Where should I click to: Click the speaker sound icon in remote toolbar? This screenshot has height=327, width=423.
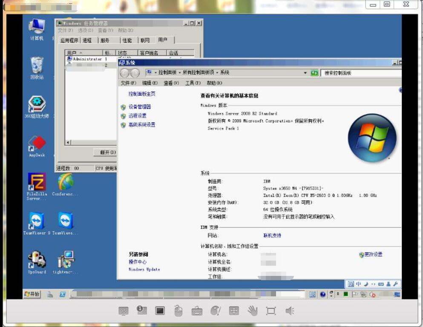(290, 311)
